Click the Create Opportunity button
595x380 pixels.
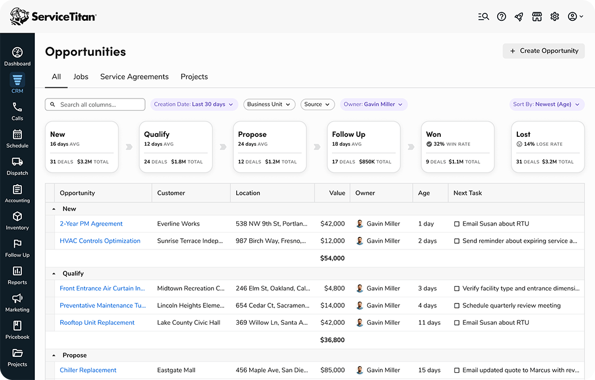click(x=544, y=51)
